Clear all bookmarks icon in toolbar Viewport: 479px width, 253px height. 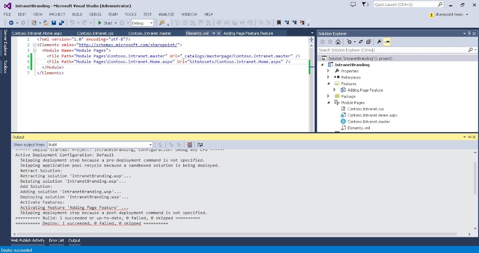[302, 23]
